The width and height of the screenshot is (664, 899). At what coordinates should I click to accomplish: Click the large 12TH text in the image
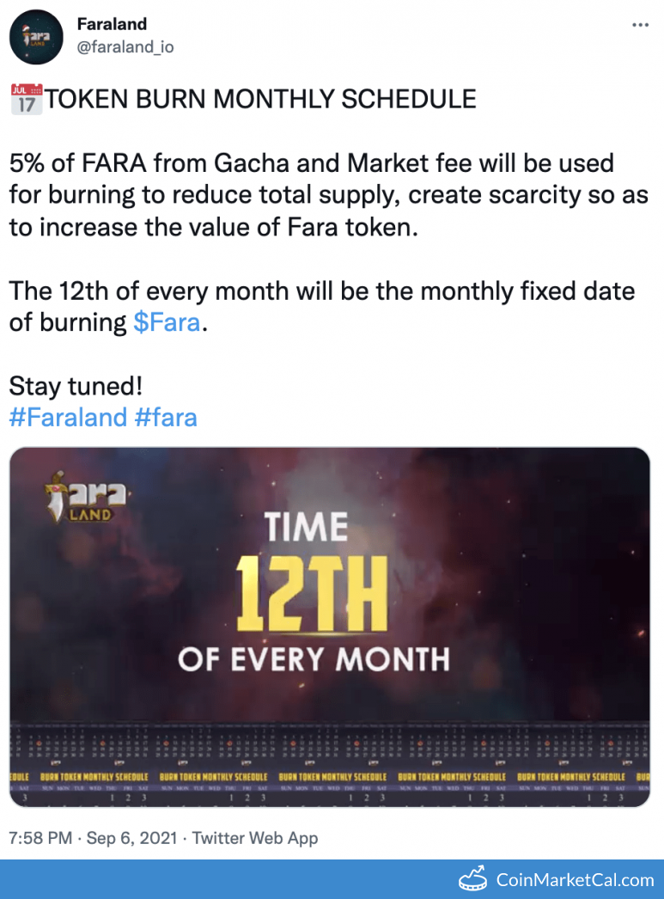(x=315, y=591)
